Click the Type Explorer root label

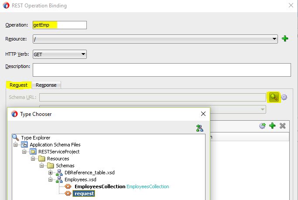coord(36,138)
